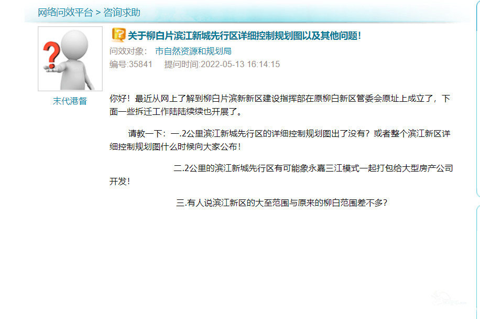
Task: Click the faint watermark logo at bottom right
Action: 449,299
